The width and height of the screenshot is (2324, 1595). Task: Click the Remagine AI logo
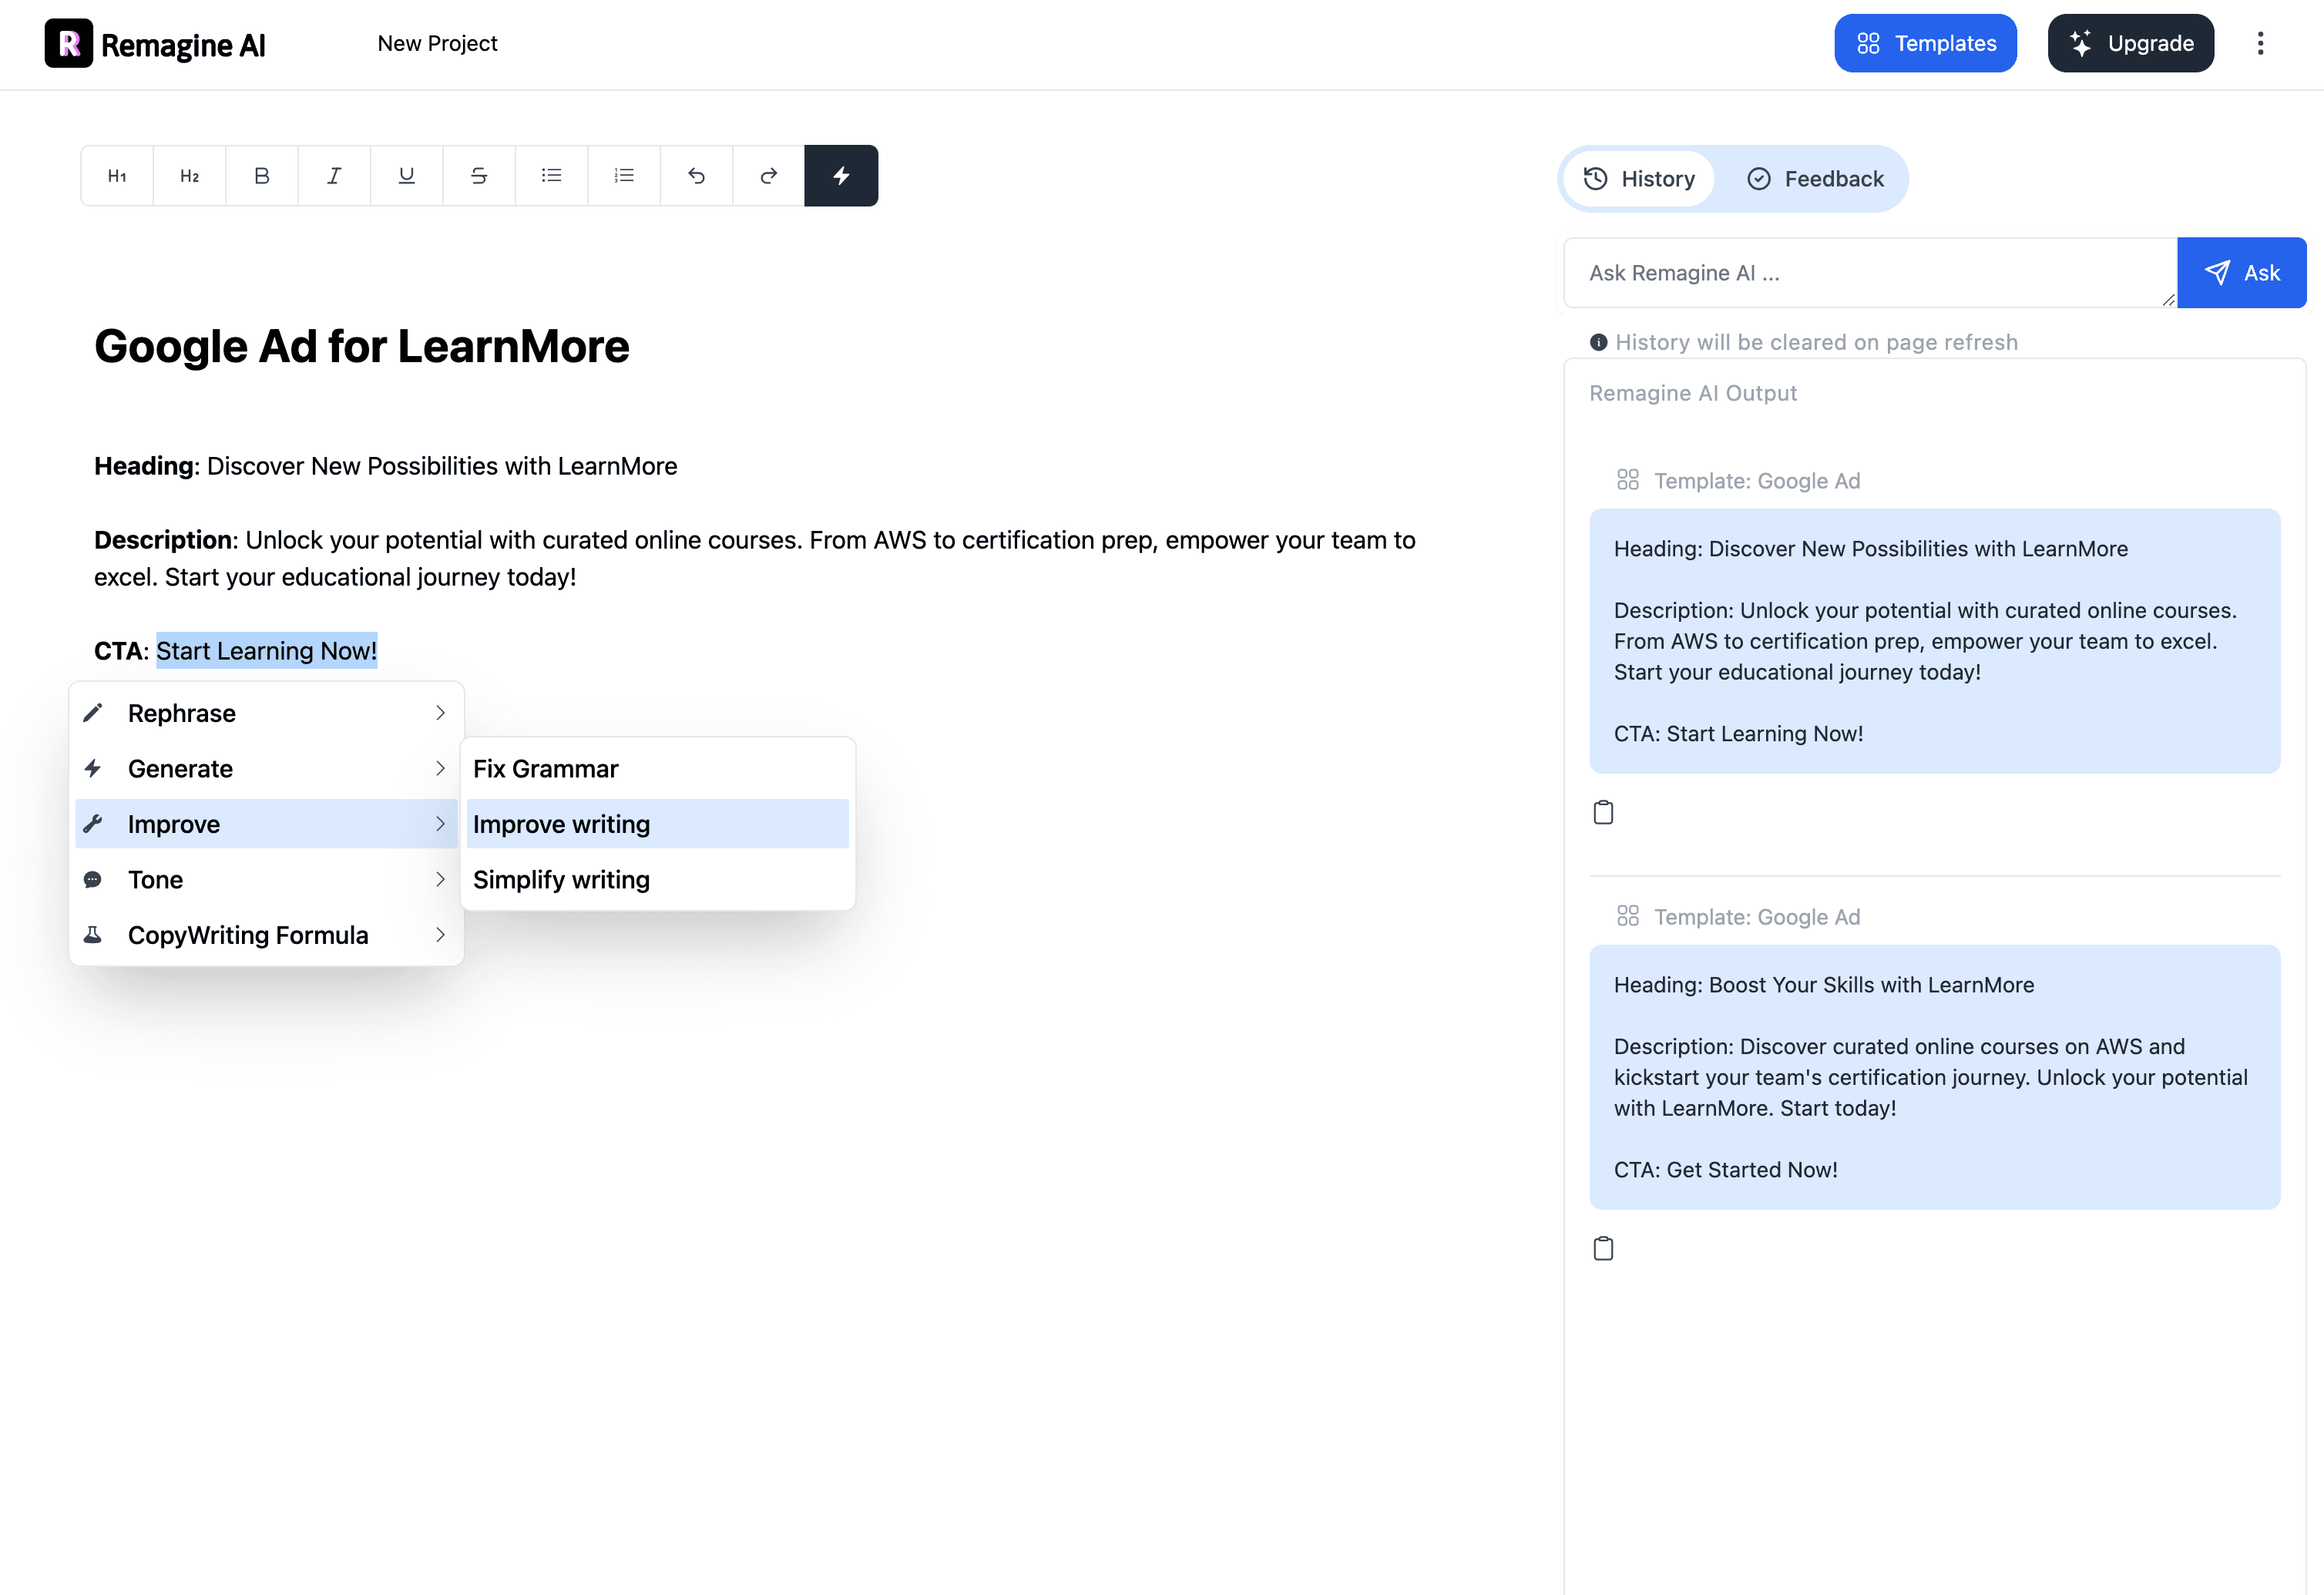coord(155,44)
